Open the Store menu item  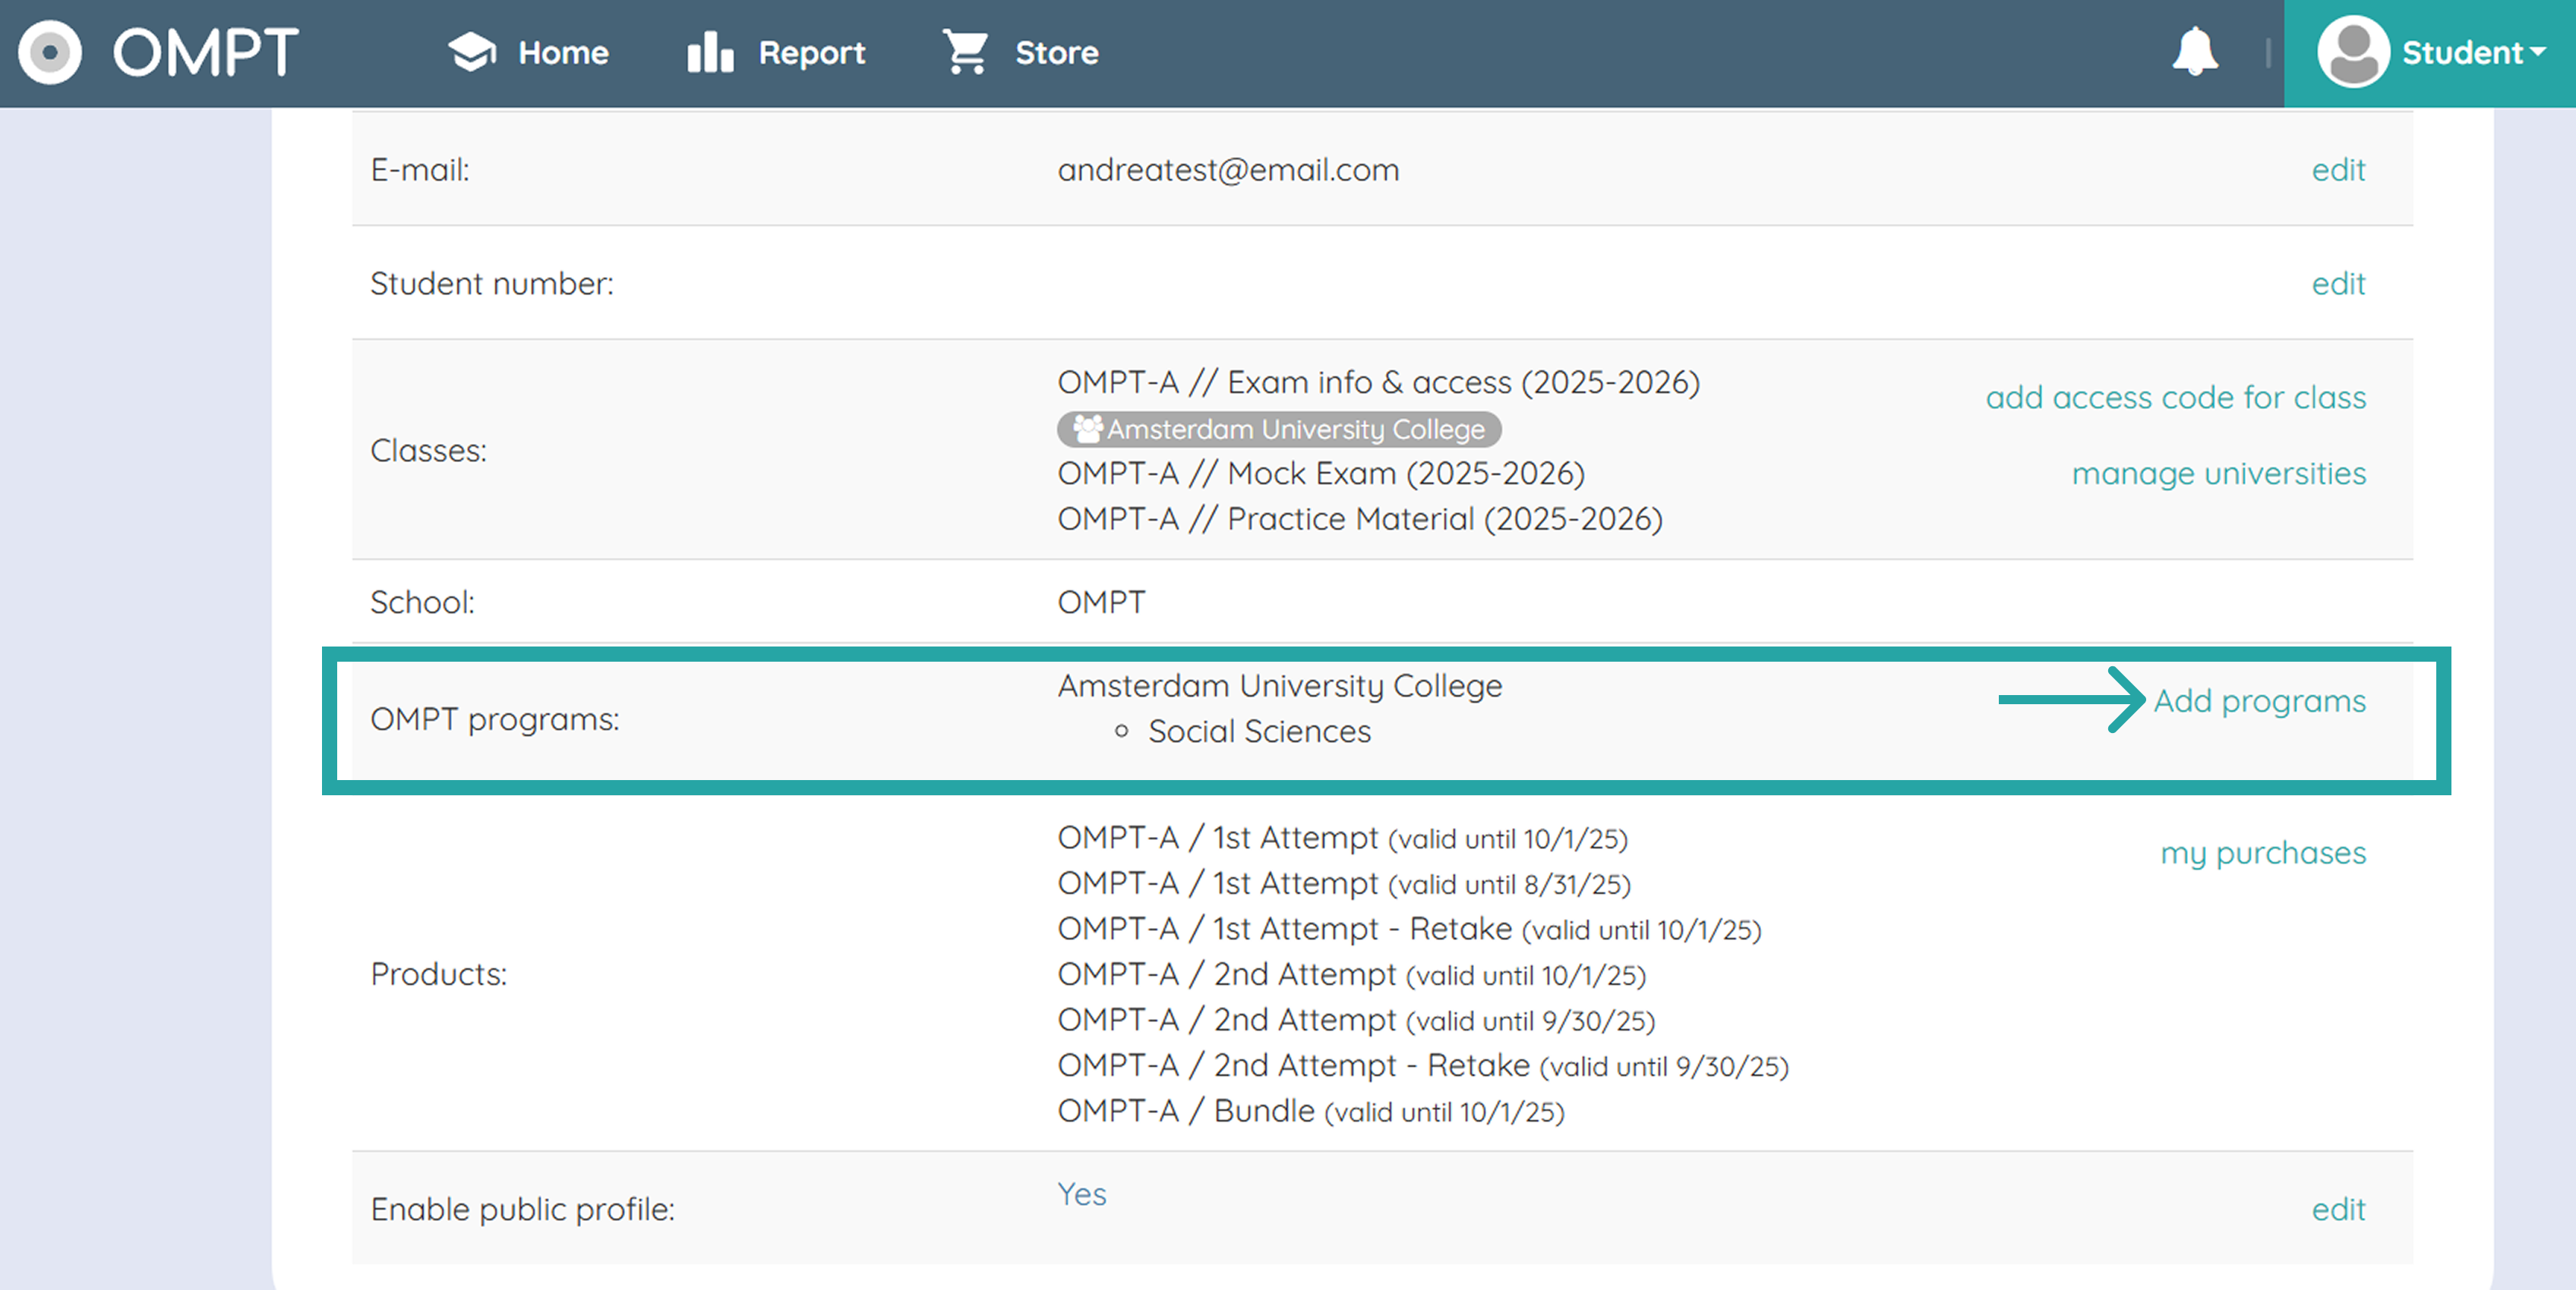[x=1057, y=52]
